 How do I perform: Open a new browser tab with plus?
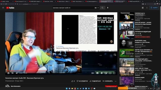point(143,1)
